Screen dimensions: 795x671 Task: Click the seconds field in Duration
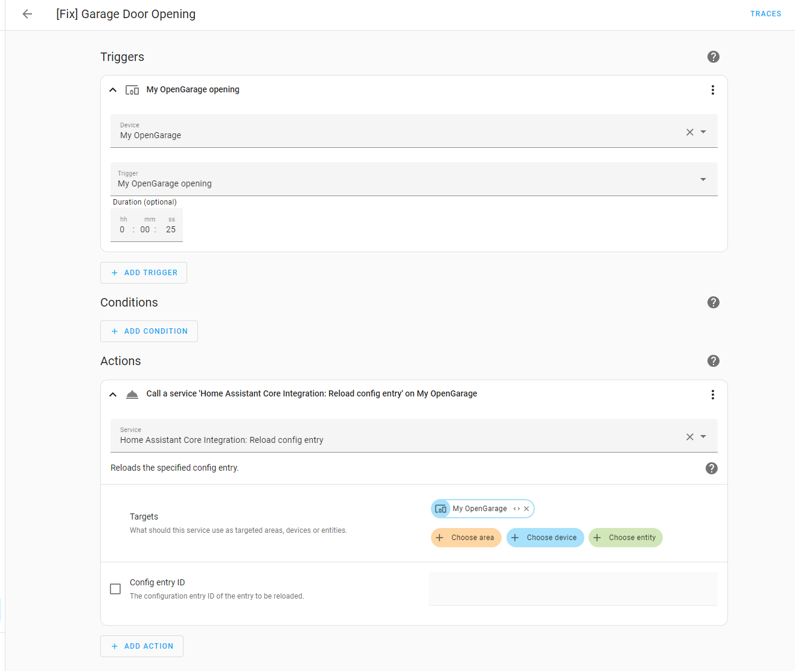coord(171,229)
